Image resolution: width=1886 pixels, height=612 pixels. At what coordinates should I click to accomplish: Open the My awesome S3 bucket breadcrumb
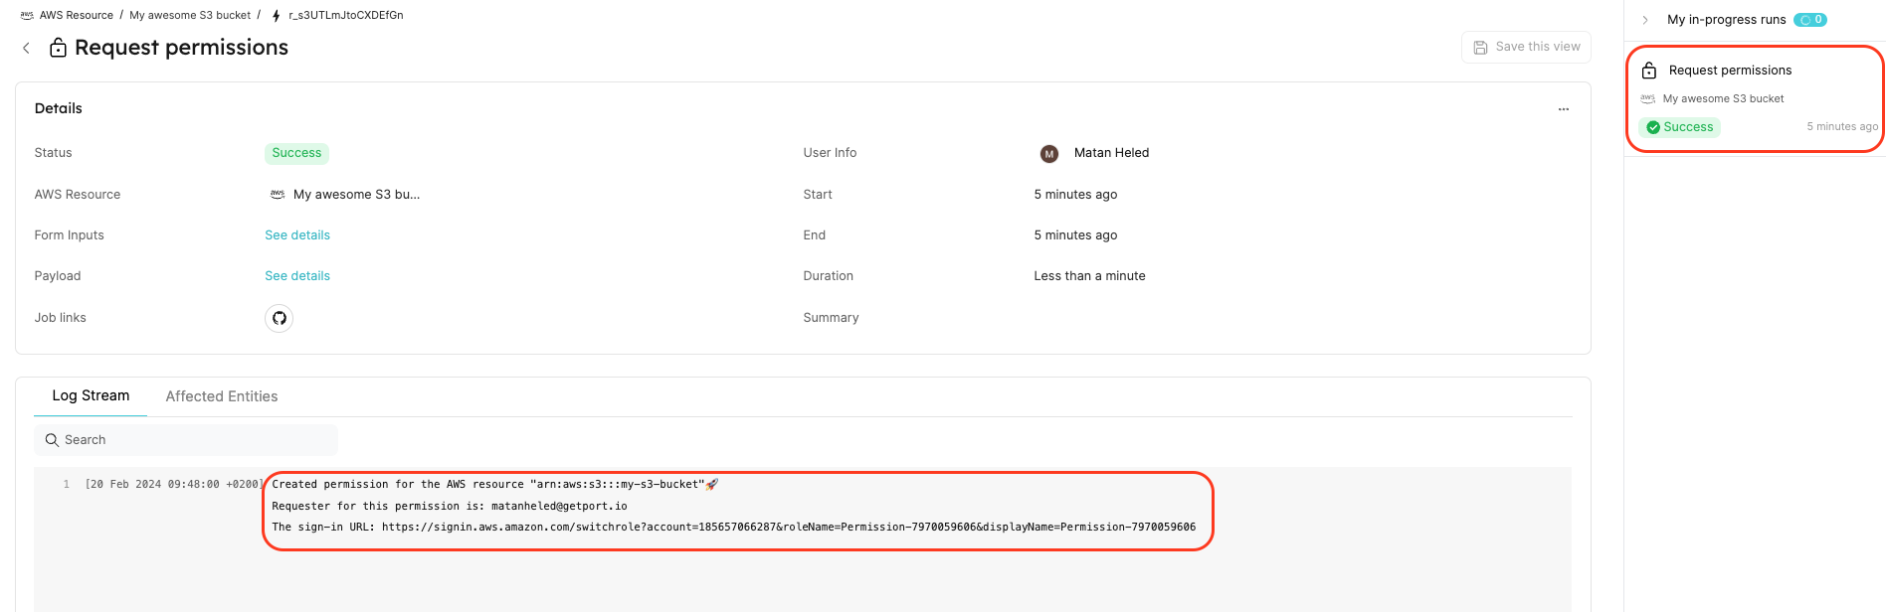(190, 16)
